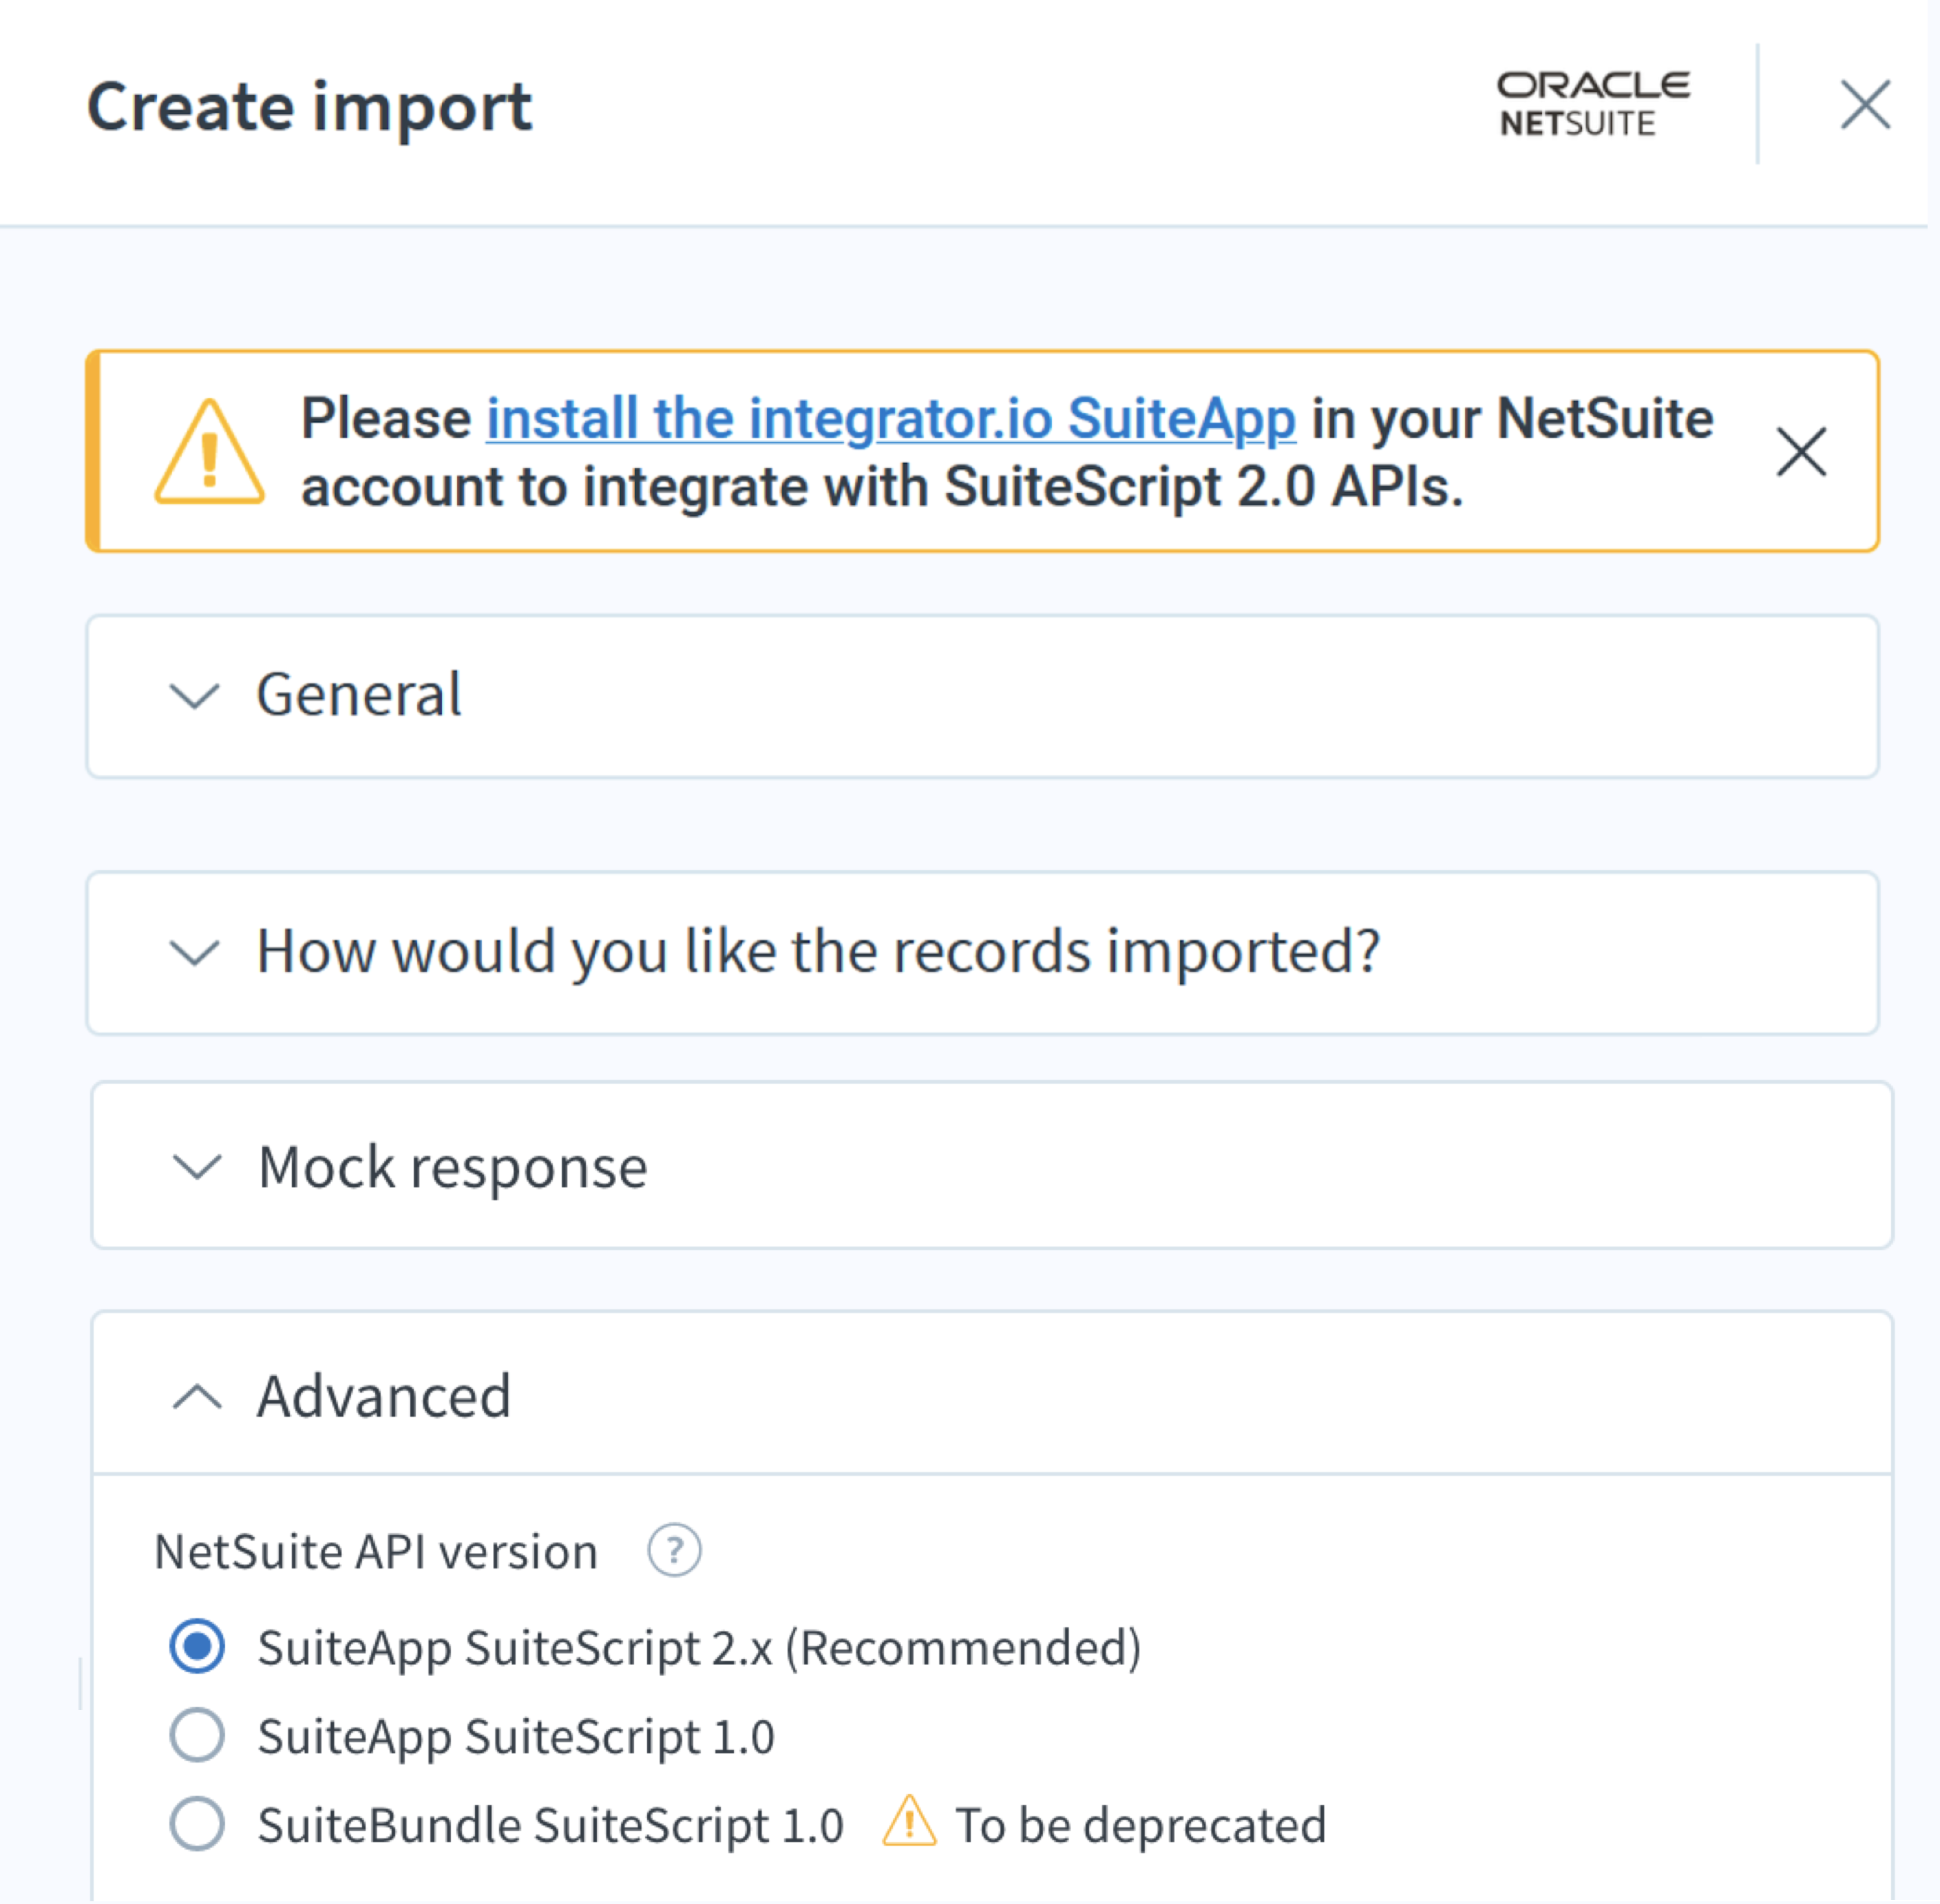Select the SuiteApp SuiteScript 1.0 radio button
The height and width of the screenshot is (1904, 1940).
(x=197, y=1735)
